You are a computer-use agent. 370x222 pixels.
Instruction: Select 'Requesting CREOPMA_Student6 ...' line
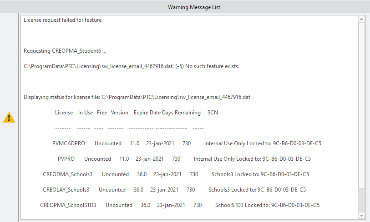[65, 51]
